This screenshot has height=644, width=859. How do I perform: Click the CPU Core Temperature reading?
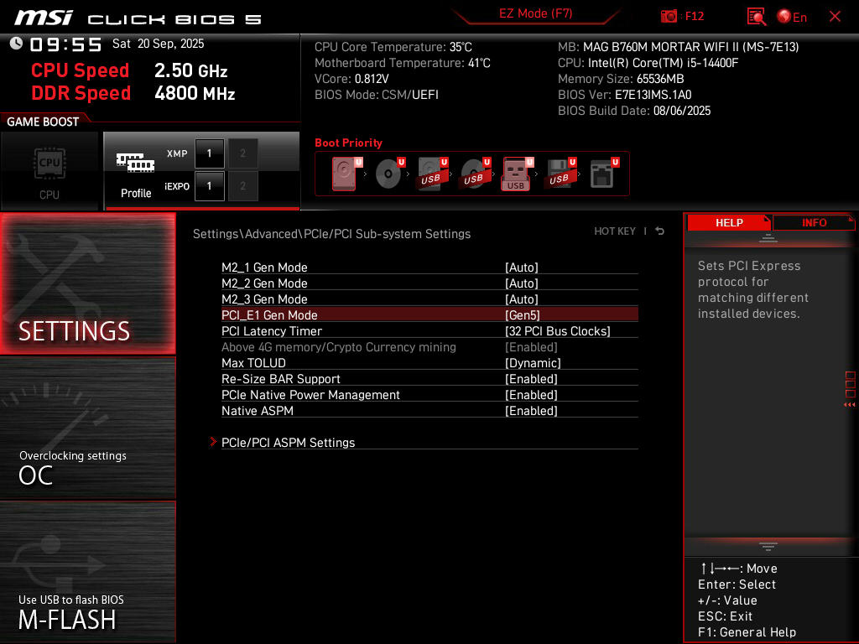[x=393, y=47]
